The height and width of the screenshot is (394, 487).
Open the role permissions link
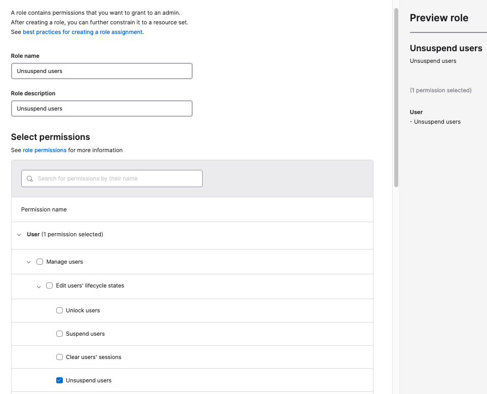[45, 150]
